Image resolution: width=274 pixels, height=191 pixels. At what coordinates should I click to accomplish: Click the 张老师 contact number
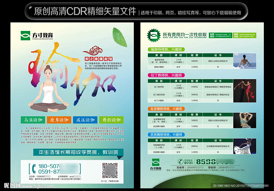point(190,167)
